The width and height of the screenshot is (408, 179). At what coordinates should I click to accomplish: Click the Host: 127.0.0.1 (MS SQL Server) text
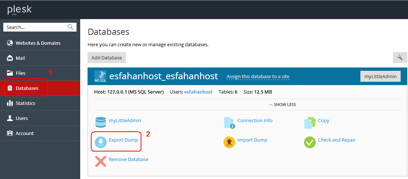[x=129, y=92]
